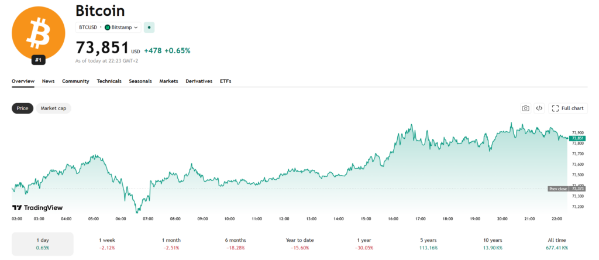
Task: Go to the Community tab
Action: point(75,81)
